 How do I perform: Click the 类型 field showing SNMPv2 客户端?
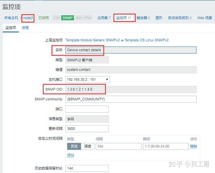87,60
